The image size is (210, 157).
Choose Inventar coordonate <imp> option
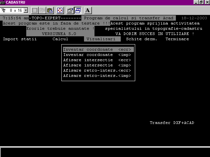coord(97,55)
